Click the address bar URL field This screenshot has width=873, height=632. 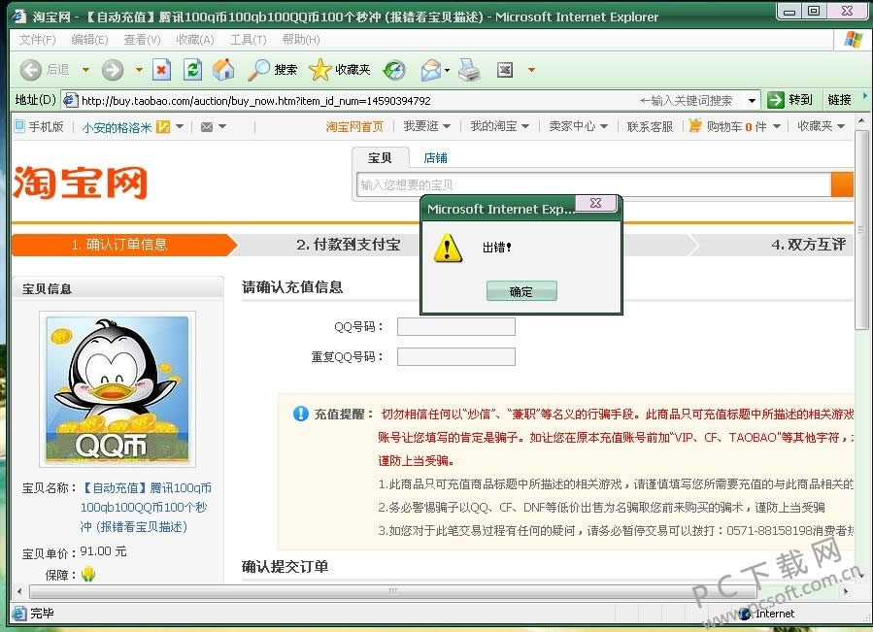tap(412, 101)
